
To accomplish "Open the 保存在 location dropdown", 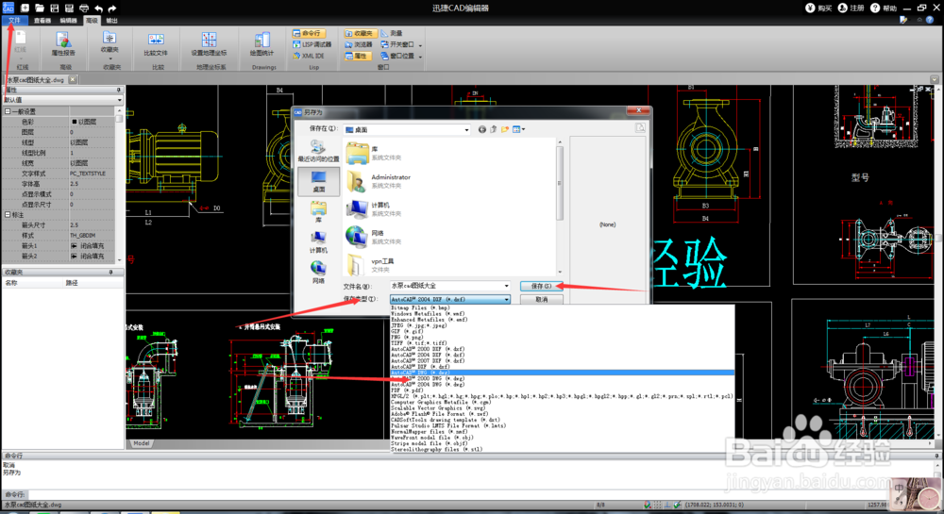I will (466, 129).
